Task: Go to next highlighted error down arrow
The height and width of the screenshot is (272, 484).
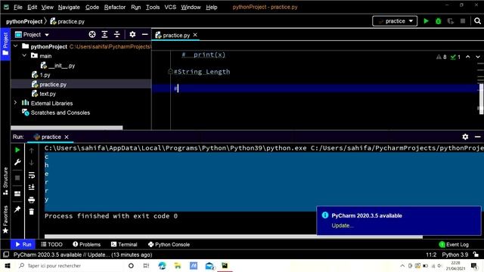Action: click(x=477, y=57)
